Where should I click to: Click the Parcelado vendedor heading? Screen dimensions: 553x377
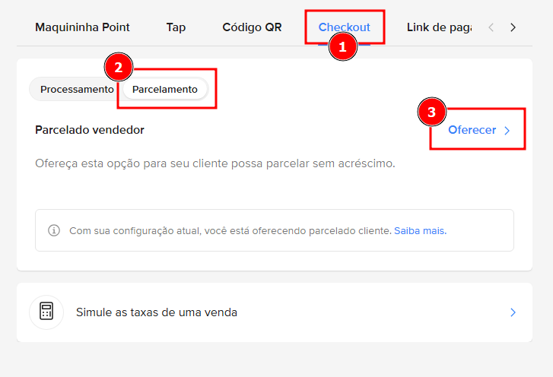coord(90,130)
